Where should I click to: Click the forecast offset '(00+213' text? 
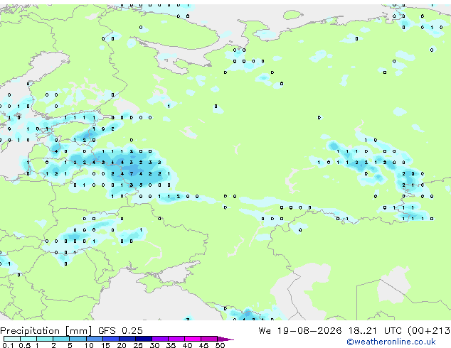(x=429, y=331)
